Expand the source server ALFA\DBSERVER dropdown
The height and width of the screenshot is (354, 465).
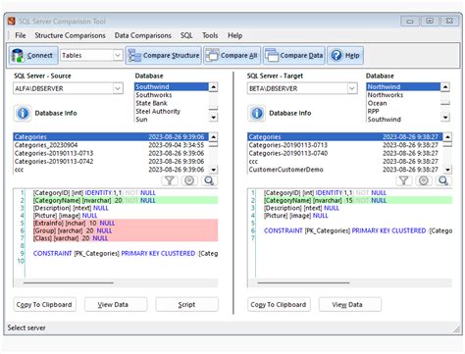coord(118,88)
